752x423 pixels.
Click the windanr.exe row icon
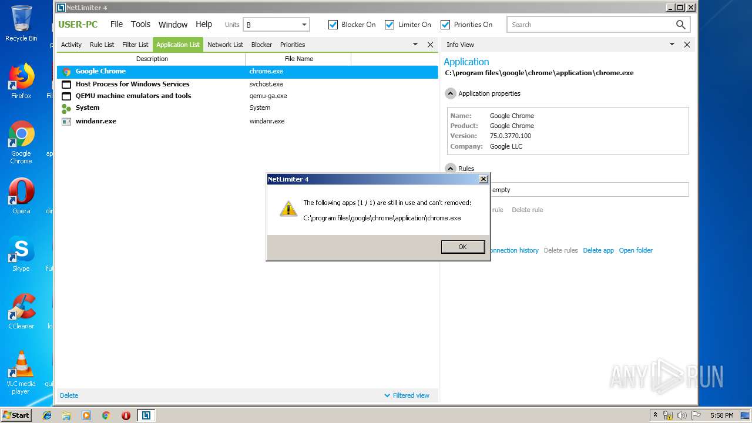66,121
